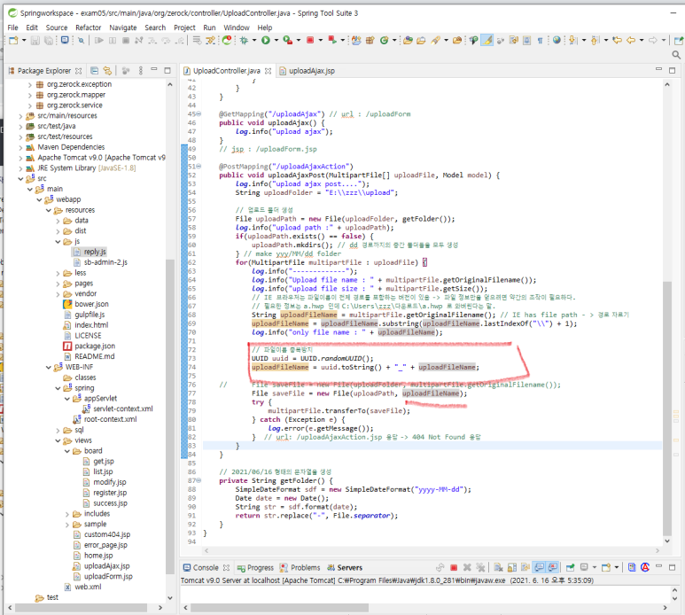Toggle Show Console on Standard Error change
Viewport: 685px width, 615px height.
(x=553, y=567)
